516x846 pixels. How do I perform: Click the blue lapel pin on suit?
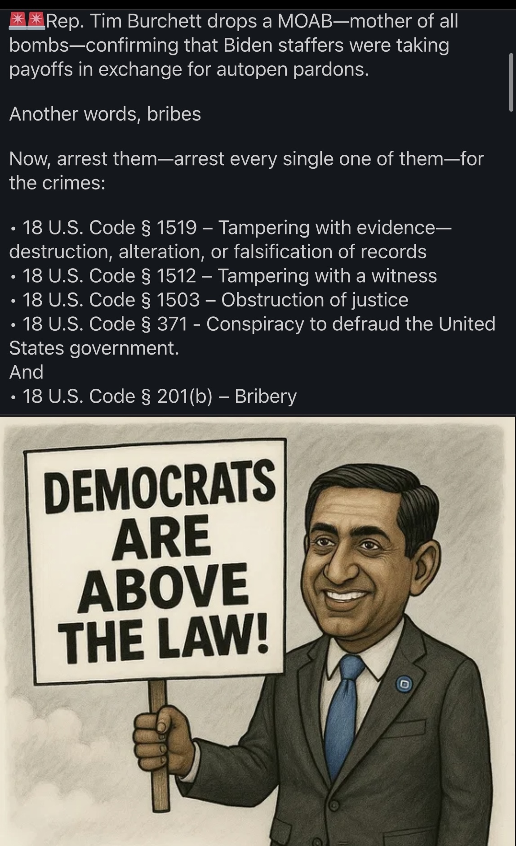coord(404,685)
